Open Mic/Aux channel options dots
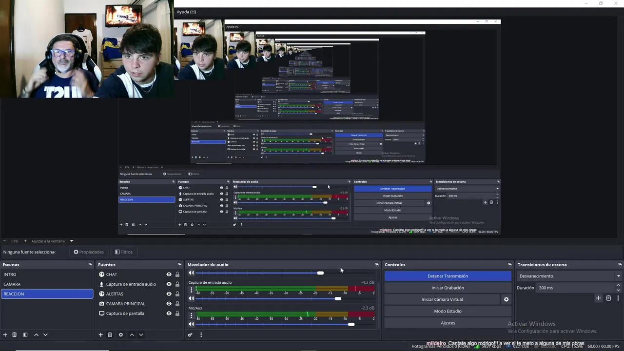Screen dimensions: 624x351 (x=191, y=315)
